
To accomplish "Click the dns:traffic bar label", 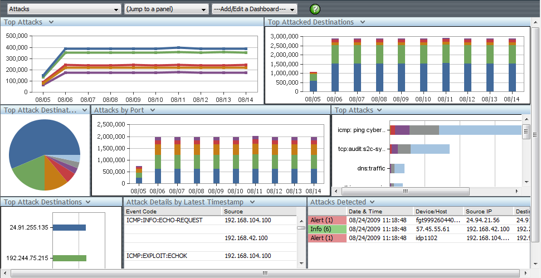I will pos(371,168).
